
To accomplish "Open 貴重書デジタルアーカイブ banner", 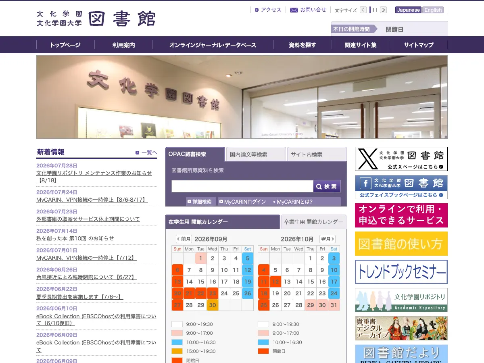I will click(x=401, y=328).
